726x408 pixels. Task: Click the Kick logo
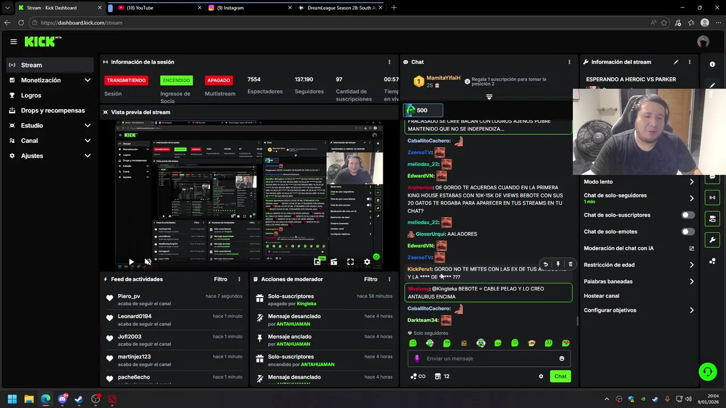[43, 41]
